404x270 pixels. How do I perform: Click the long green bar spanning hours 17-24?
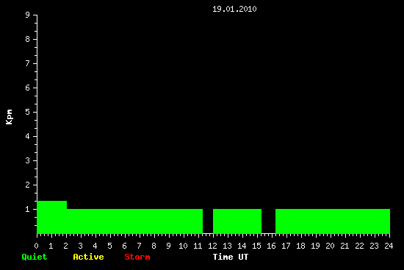point(333,221)
